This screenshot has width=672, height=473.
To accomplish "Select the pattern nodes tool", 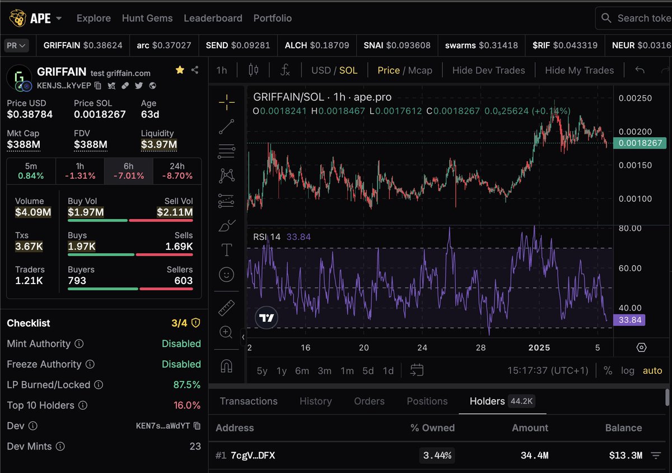I will [x=226, y=175].
